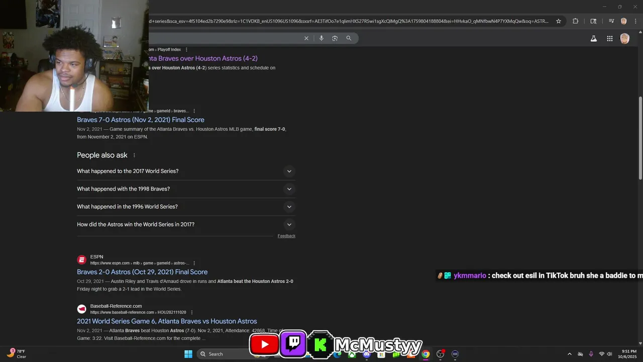Open microphone tray indicator
The width and height of the screenshot is (643, 362).
(x=591, y=354)
